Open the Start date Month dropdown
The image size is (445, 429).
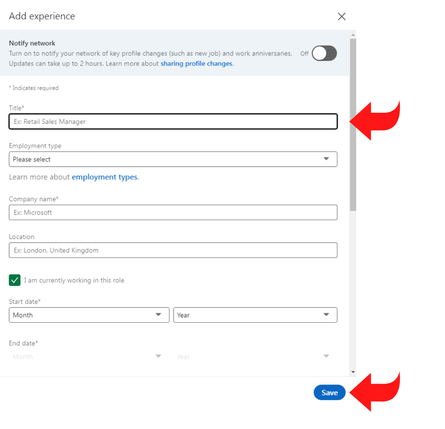89,315
